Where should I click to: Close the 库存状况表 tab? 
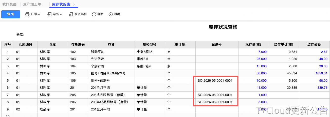[x=74, y=5]
